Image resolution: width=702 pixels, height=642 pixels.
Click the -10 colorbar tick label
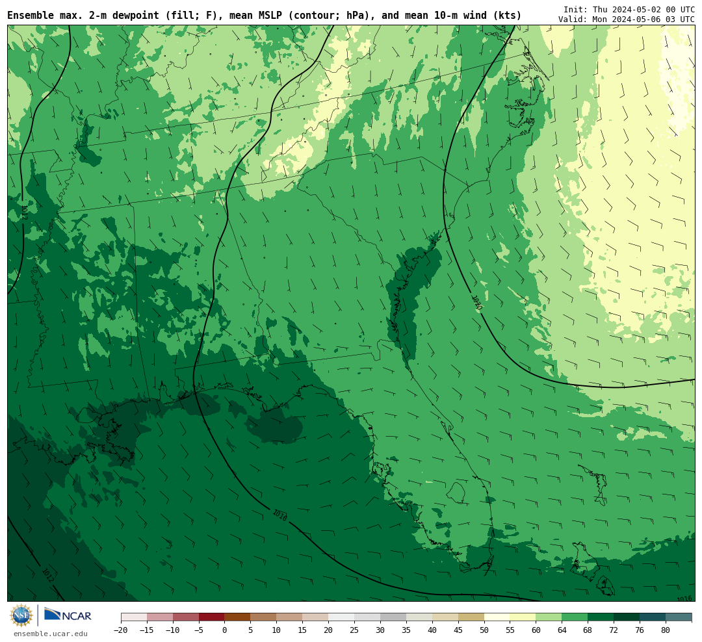[173, 630]
